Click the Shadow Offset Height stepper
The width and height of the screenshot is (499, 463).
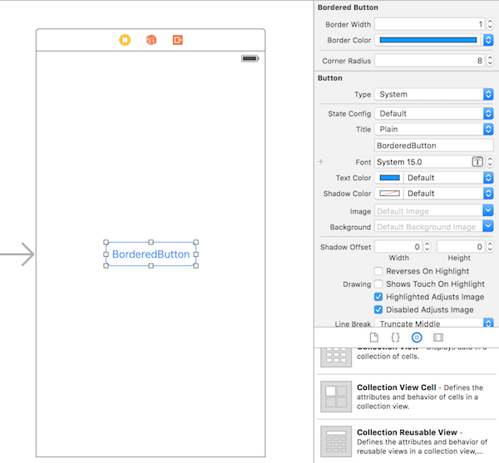(x=490, y=247)
